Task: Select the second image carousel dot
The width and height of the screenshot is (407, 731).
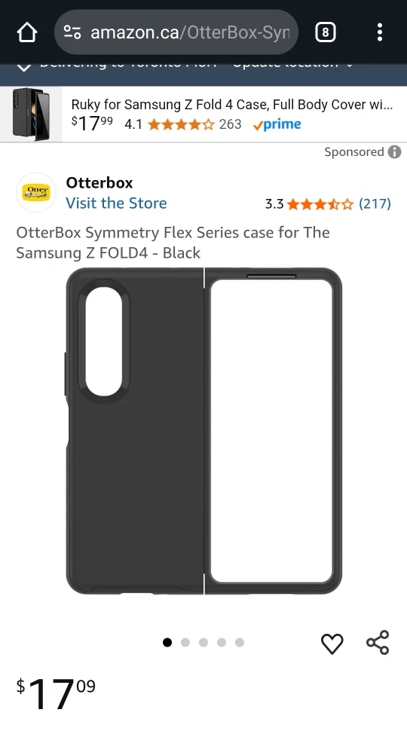Action: coord(185,642)
